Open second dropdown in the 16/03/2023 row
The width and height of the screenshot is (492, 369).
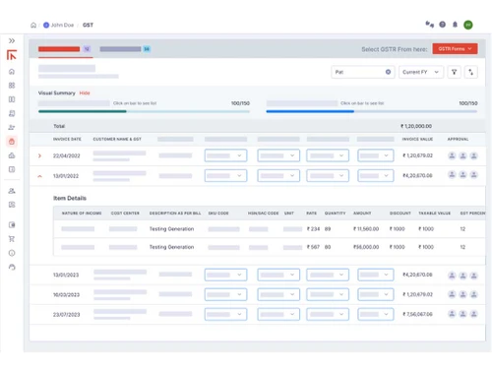pyautogui.click(x=278, y=294)
